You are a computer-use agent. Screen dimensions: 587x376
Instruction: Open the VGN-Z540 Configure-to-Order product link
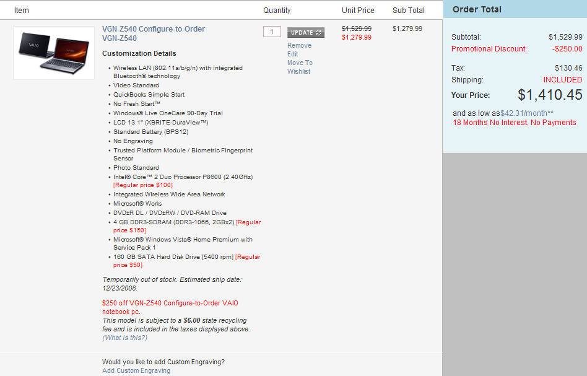point(154,33)
